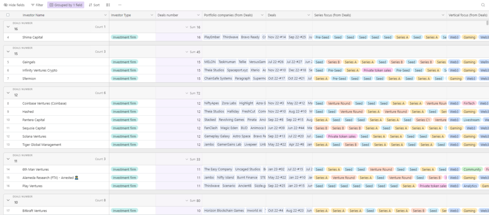Collapse the Deals Number 10 group

[8, 200]
